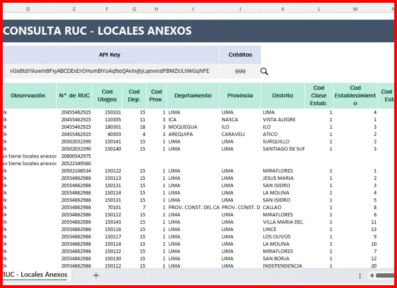Select the CARAVELI province cell
This screenshot has height=288, width=397.
(x=240, y=134)
